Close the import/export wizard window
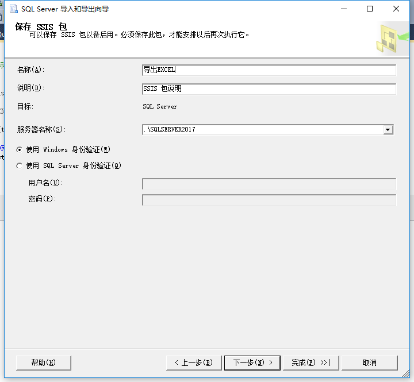The height and width of the screenshot is (382, 414). tap(396, 9)
